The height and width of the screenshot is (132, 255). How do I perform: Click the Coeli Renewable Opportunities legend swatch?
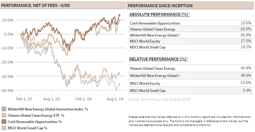pyautogui.click(x=4, y=122)
